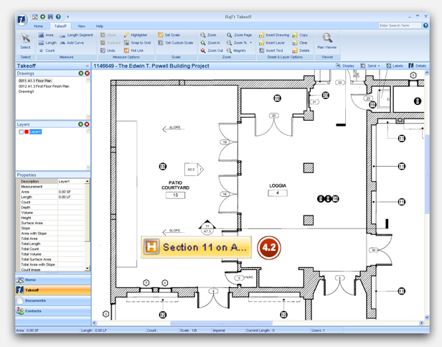Open Set Custom Scale
Image resolution: width=442 pixels, height=347 pixels.
tap(176, 42)
